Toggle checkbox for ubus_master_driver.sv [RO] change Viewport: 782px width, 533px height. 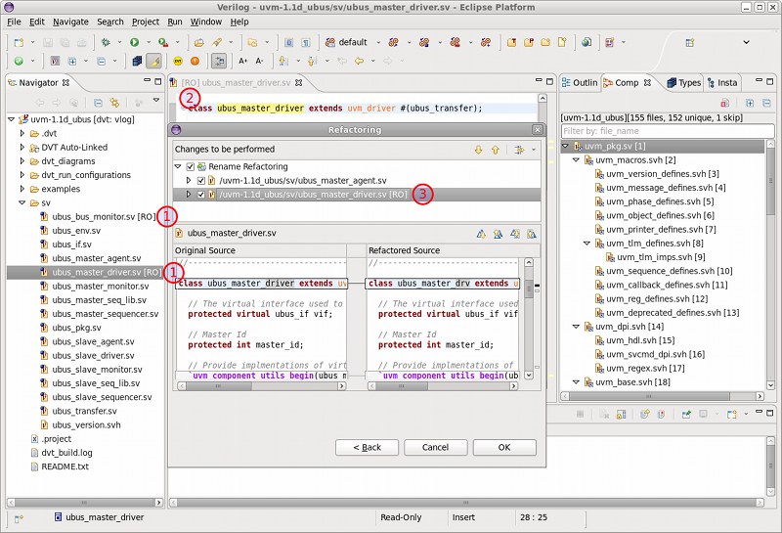click(202, 195)
